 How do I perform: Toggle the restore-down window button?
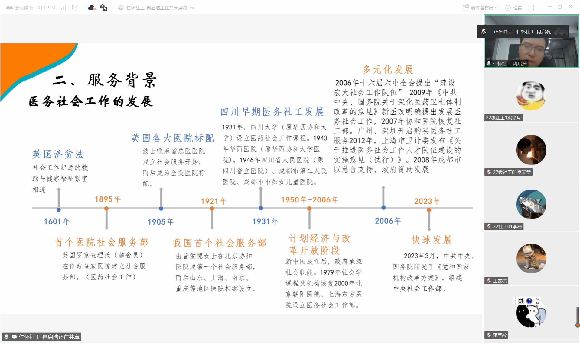560,7
